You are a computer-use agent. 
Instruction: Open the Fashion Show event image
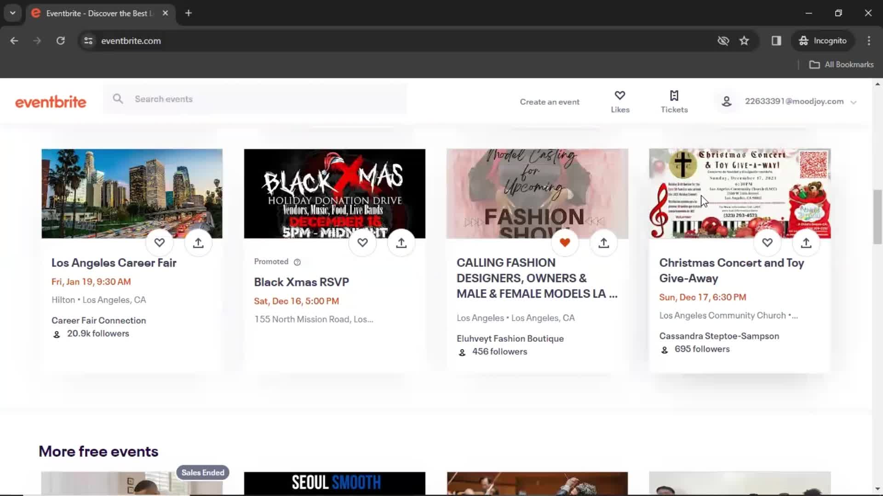tap(537, 193)
